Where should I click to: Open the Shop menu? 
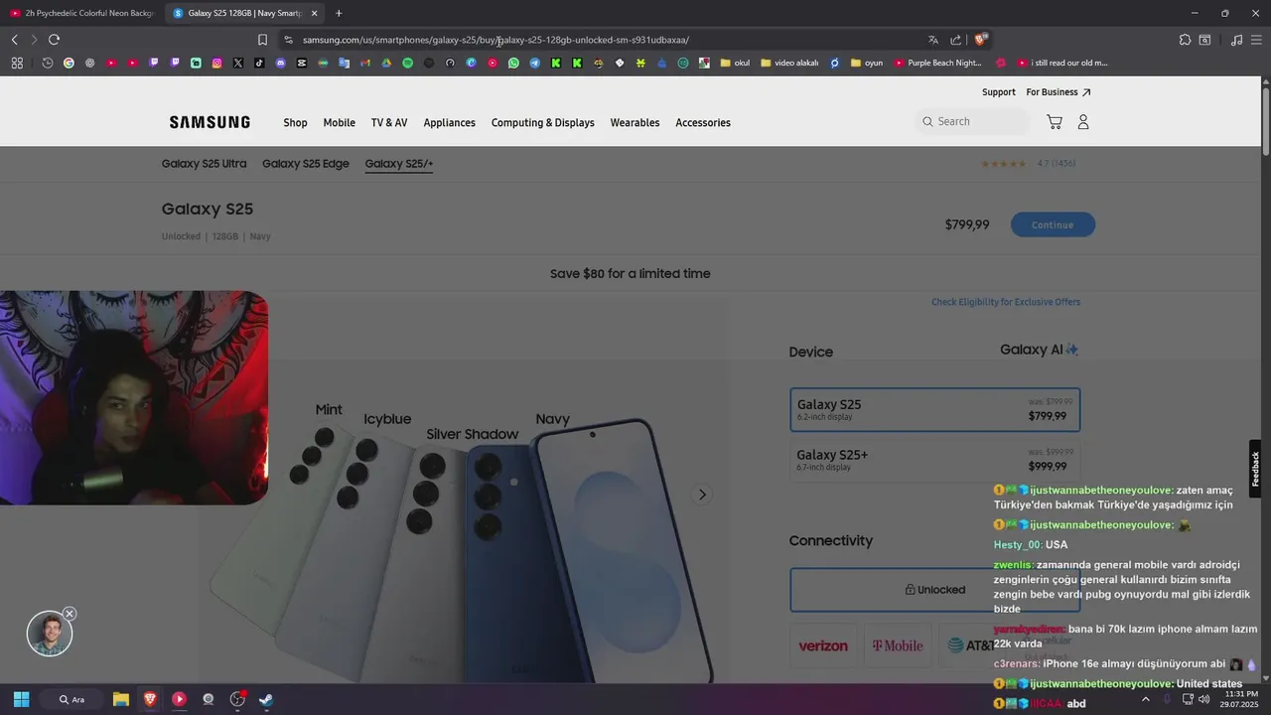pyautogui.click(x=295, y=123)
